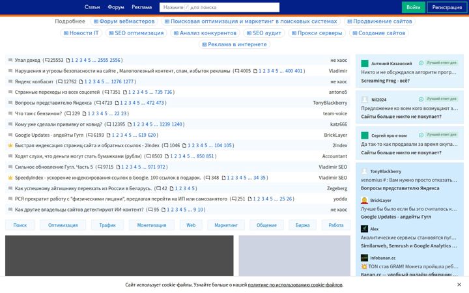Click topic icon beside Google Updates topic

click(x=10, y=135)
